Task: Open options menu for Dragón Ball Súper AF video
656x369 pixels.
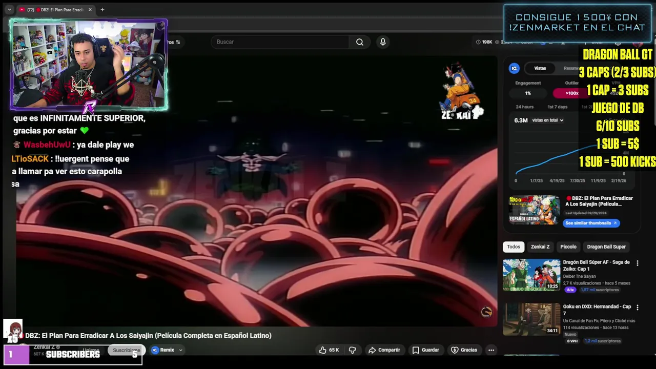Action: click(638, 263)
